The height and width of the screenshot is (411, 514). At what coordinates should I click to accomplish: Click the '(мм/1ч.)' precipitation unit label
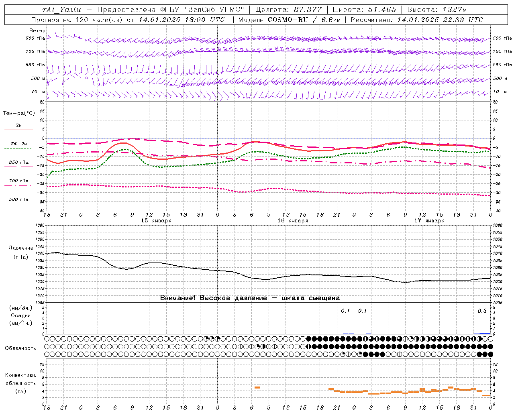point(21,323)
